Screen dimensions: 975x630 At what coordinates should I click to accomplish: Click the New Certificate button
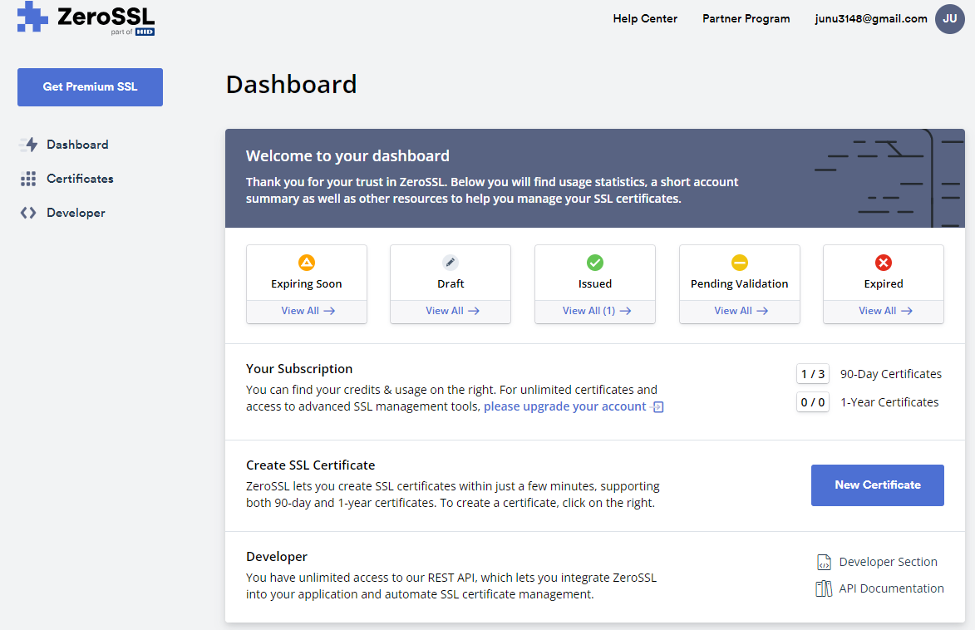pyautogui.click(x=878, y=485)
